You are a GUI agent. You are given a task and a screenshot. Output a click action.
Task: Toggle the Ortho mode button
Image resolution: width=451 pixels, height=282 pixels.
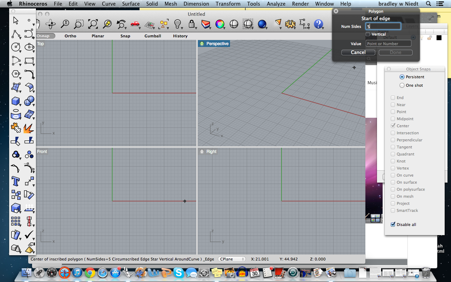70,36
